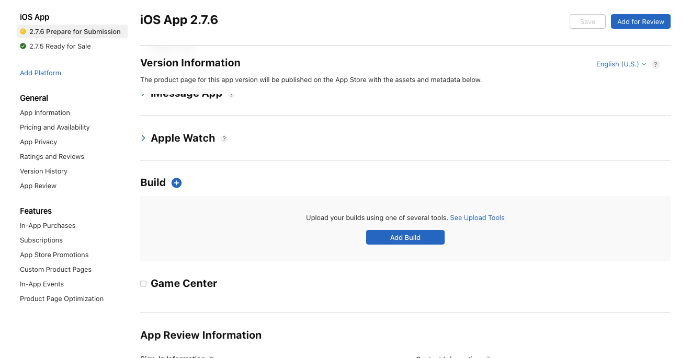This screenshot has height=358, width=691.
Task: Enable the Game Center checkbox
Action: (143, 284)
